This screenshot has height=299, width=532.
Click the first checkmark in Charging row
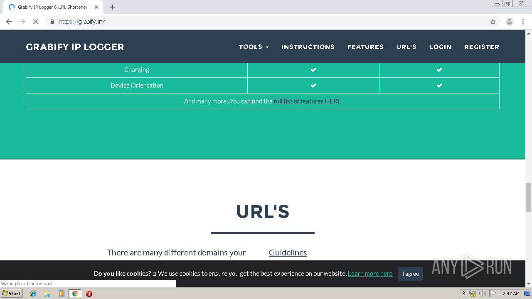tap(313, 70)
